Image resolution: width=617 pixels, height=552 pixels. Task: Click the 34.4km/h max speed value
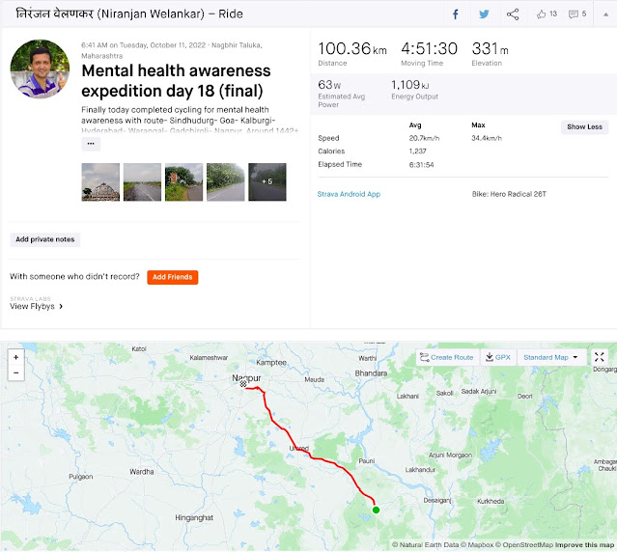click(487, 138)
